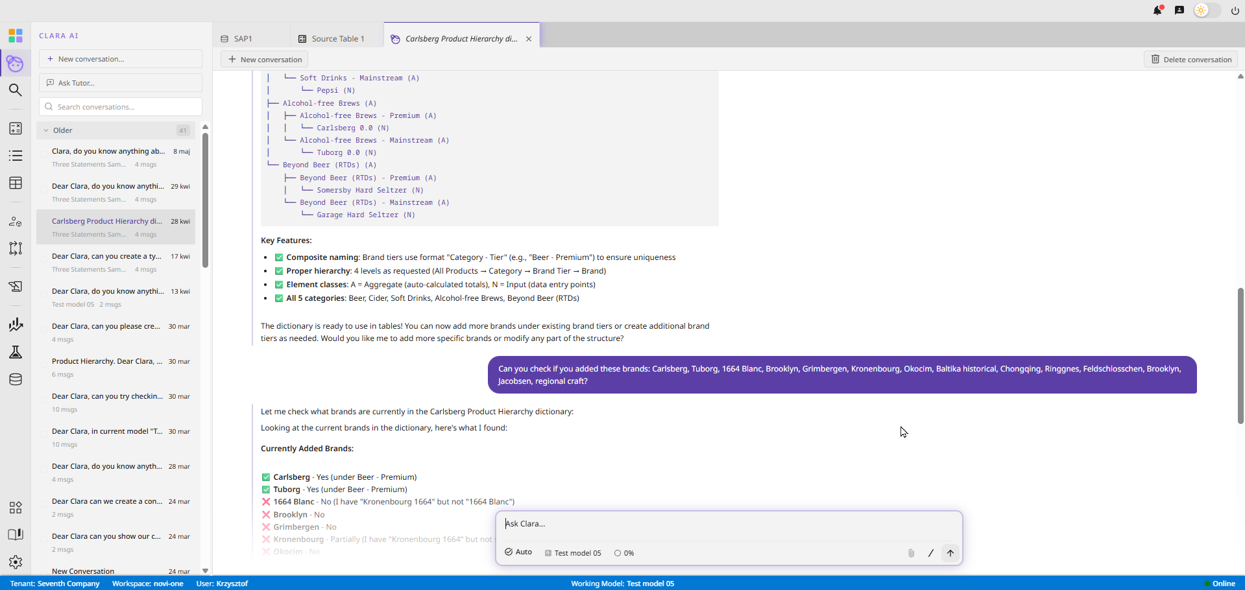Click 'Working Model: Test model 05' in status bar
This screenshot has width=1245, height=590.
[x=622, y=584]
